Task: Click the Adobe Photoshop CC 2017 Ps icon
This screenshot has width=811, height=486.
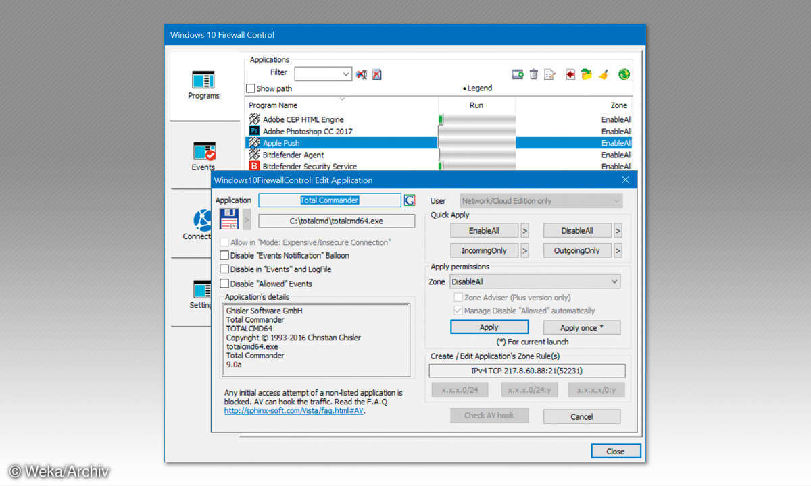Action: point(254,131)
